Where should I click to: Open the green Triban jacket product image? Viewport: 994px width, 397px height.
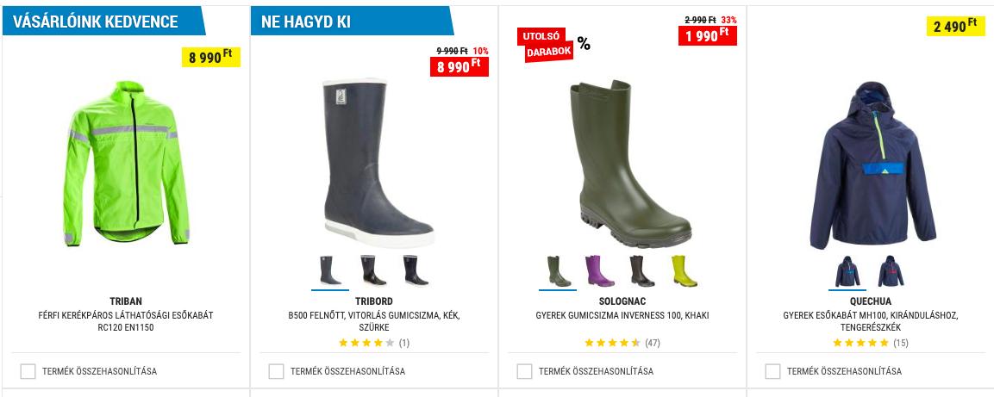click(x=126, y=164)
